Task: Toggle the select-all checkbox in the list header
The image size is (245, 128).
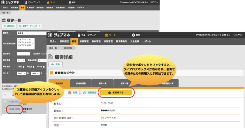Action: [x=5, y=95]
